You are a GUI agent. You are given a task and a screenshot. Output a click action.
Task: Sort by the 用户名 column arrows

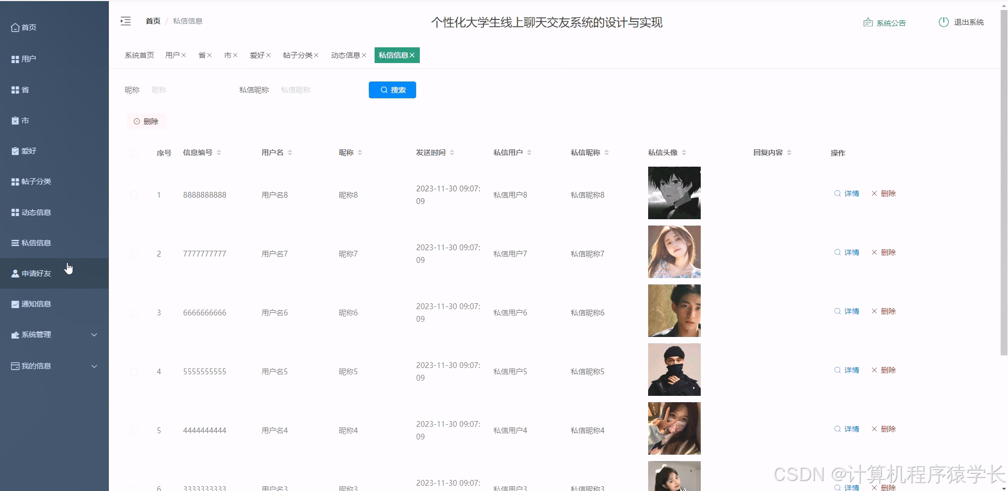point(290,152)
